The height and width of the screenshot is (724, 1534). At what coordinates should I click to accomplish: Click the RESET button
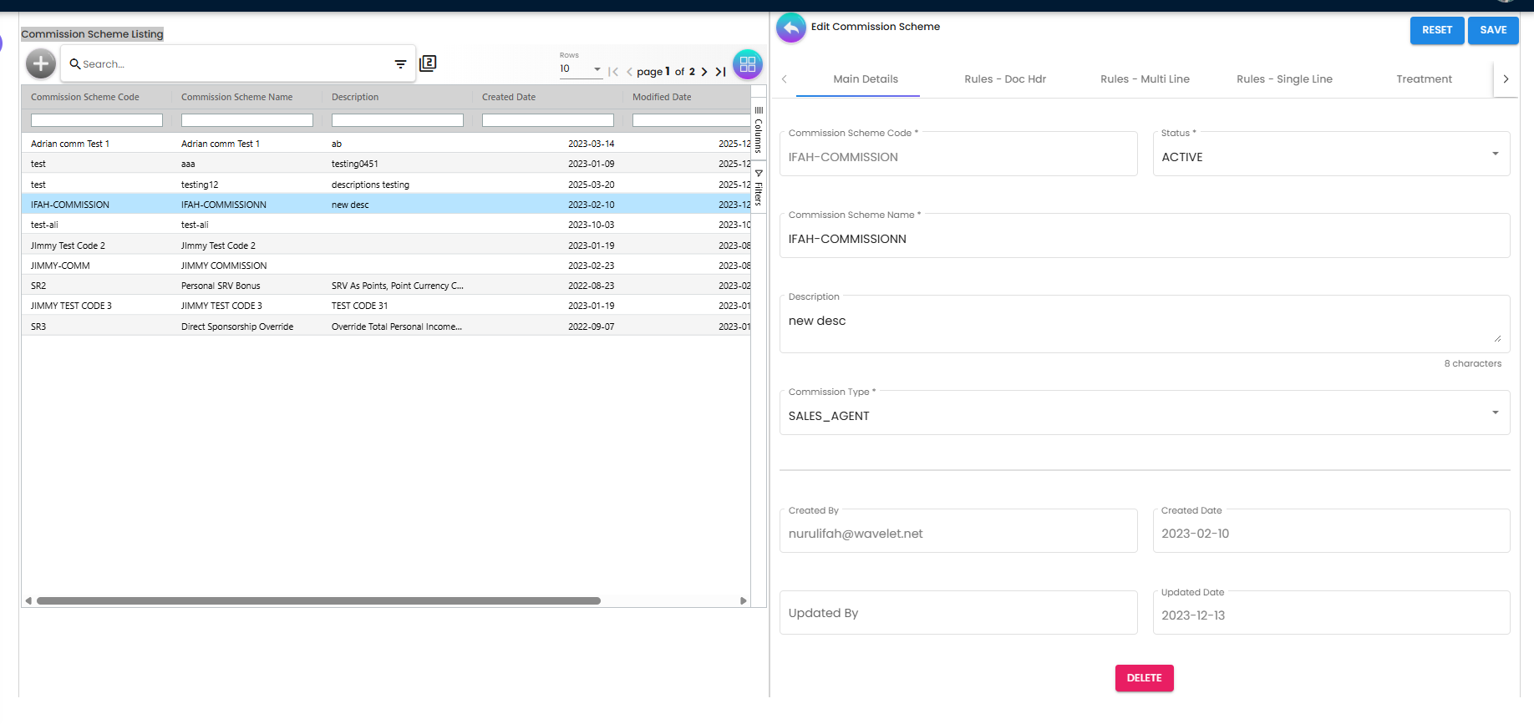coord(1437,30)
